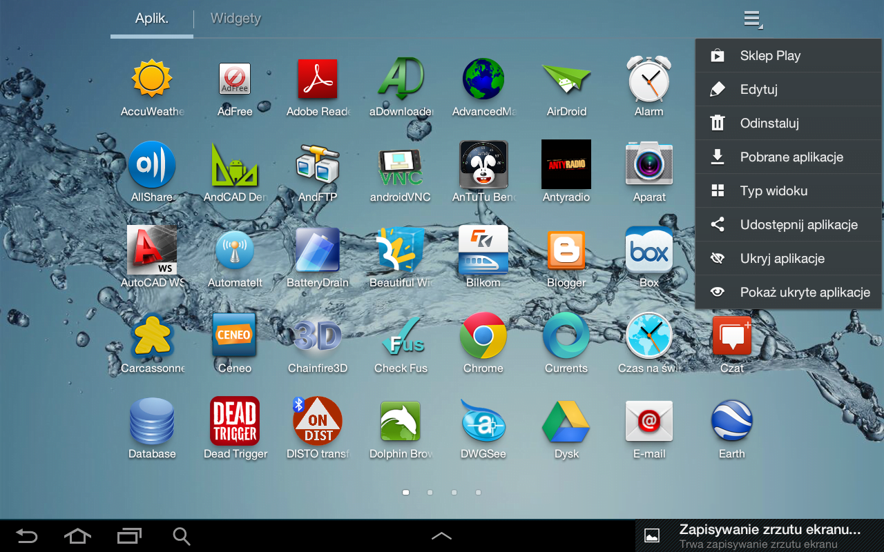Image resolution: width=884 pixels, height=552 pixels.
Task: Tap the Home navigation button
Action: point(77,536)
